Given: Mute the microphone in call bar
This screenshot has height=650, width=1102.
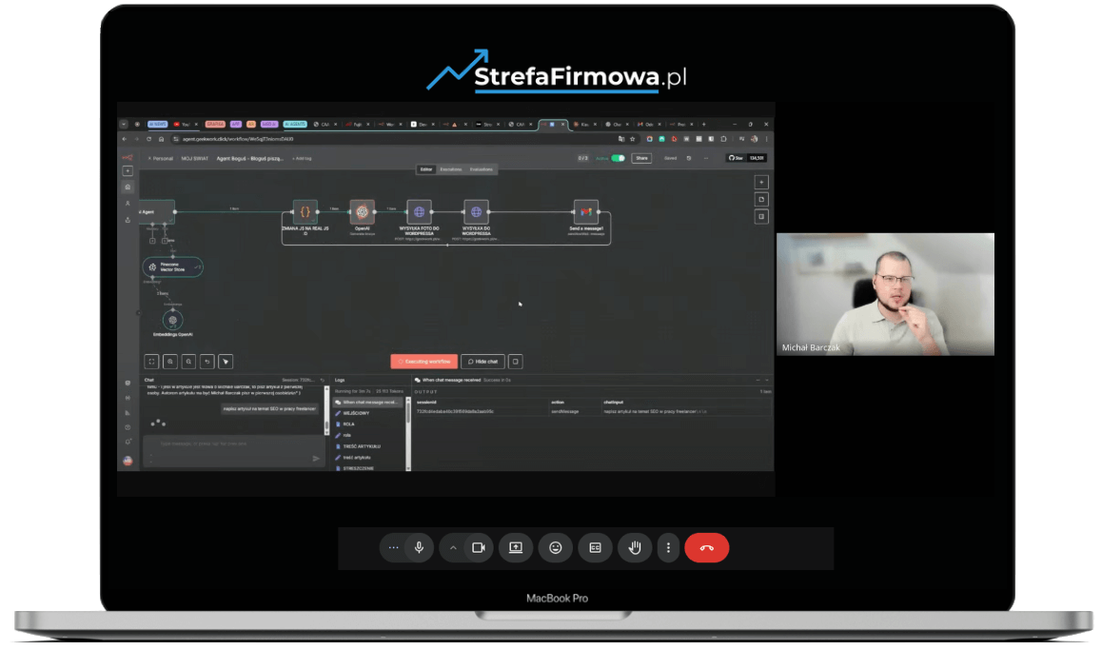Looking at the screenshot, I should (418, 547).
